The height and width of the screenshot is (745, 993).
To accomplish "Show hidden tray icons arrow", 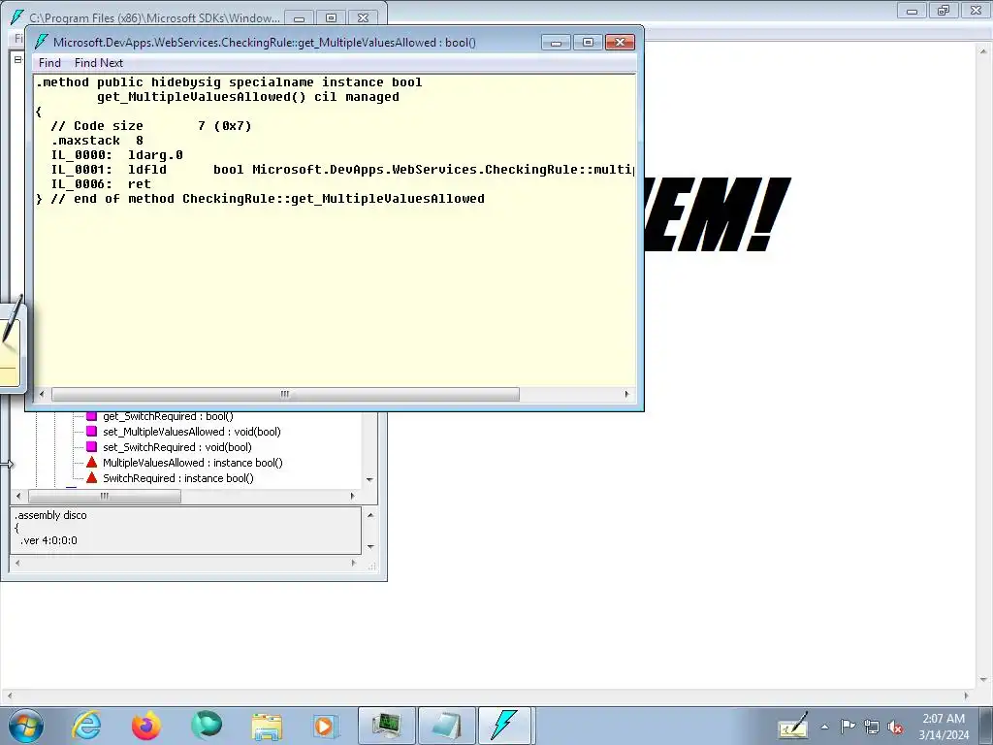I will [x=824, y=727].
